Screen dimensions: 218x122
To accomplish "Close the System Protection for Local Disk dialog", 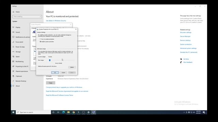I will point(76,29).
